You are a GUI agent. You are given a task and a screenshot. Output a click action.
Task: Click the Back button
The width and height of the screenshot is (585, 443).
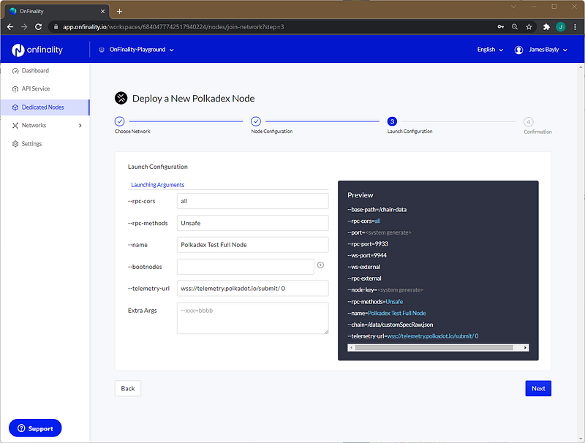coord(127,389)
